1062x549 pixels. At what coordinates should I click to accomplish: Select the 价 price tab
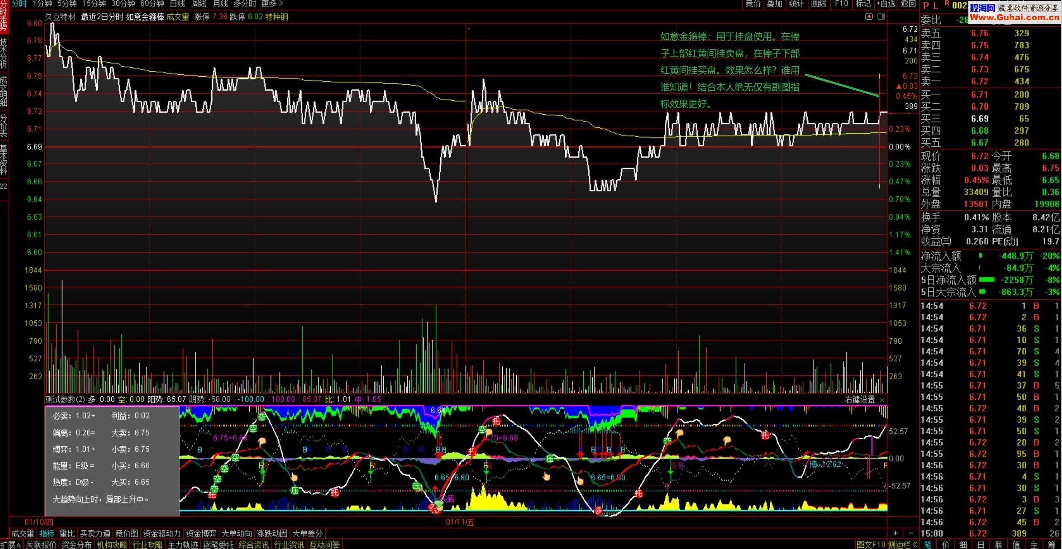tap(946, 544)
